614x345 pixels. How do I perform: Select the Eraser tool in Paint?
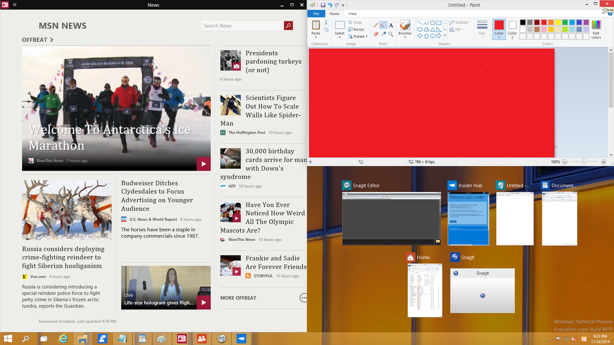click(x=376, y=34)
